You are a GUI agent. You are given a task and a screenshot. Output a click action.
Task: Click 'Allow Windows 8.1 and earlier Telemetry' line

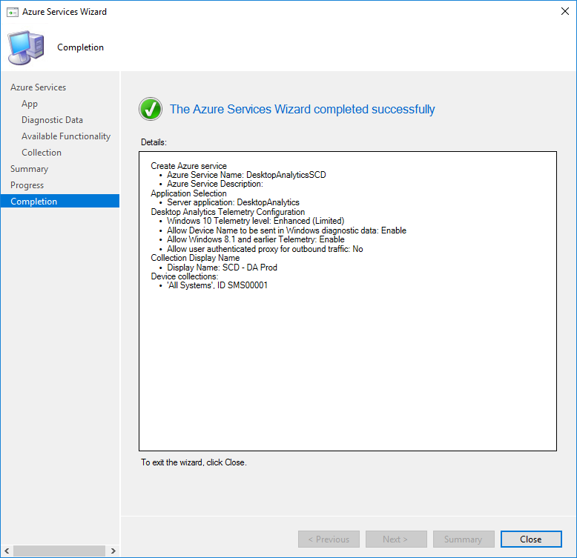255,239
